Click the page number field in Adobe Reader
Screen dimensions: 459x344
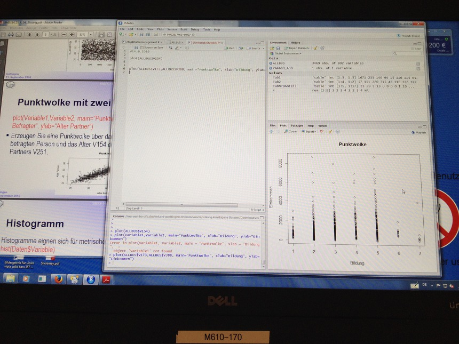tap(45, 35)
